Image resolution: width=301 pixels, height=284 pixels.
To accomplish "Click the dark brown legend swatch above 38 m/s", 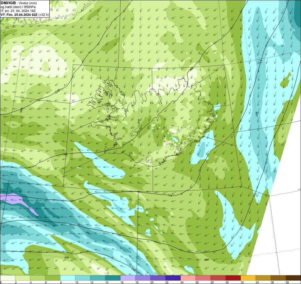I will [x=293, y=278].
